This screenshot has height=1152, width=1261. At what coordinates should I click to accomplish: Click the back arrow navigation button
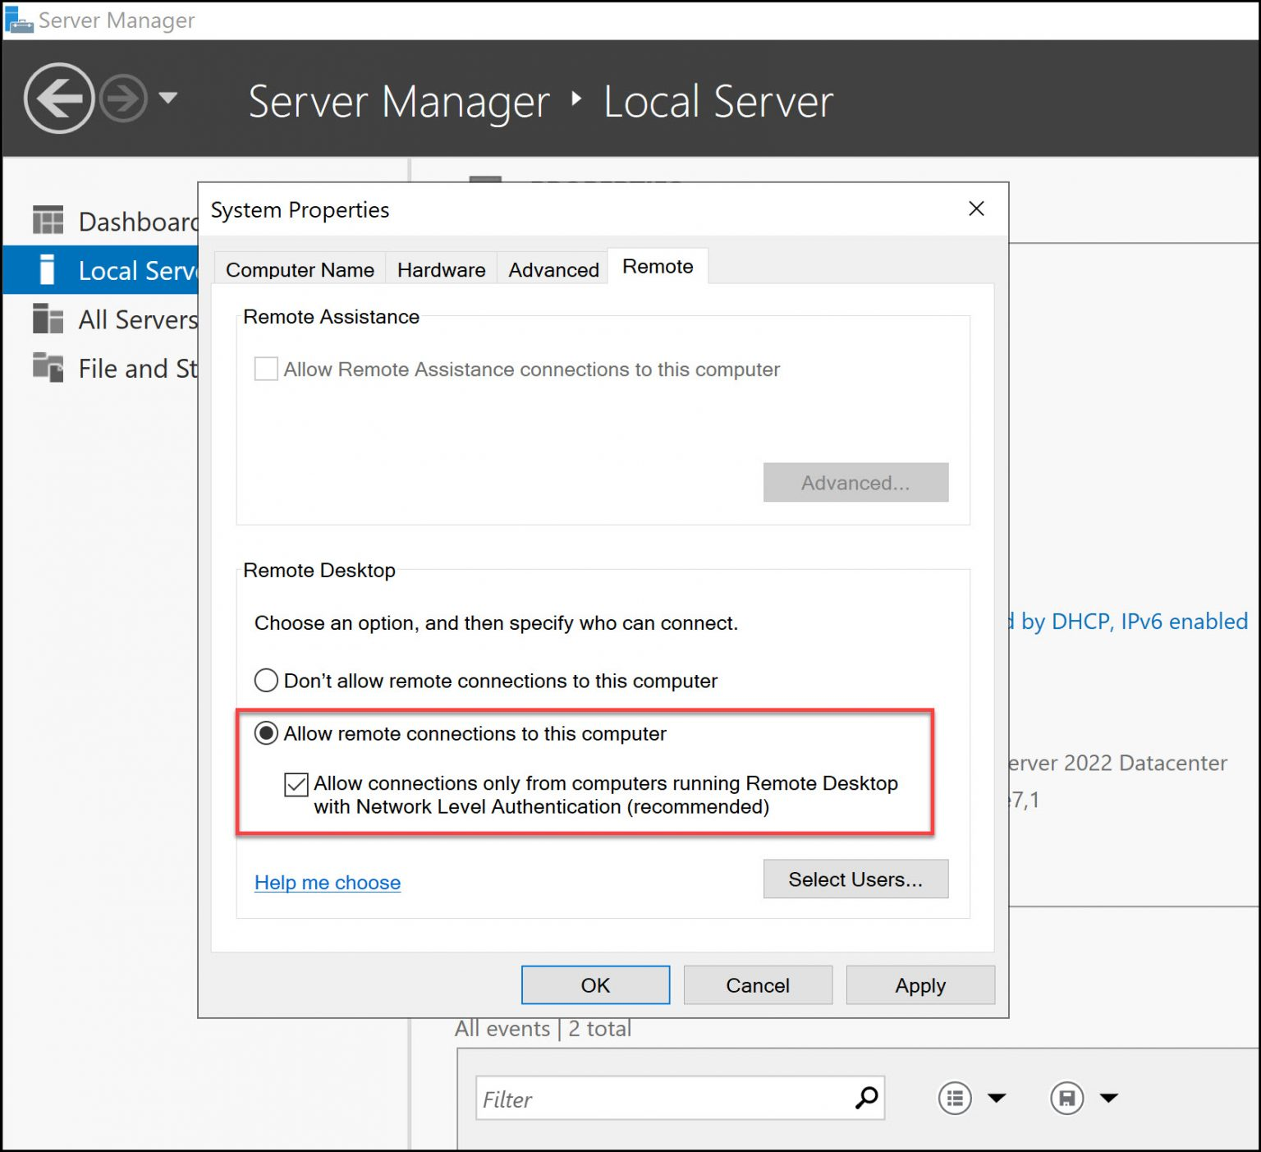click(59, 99)
